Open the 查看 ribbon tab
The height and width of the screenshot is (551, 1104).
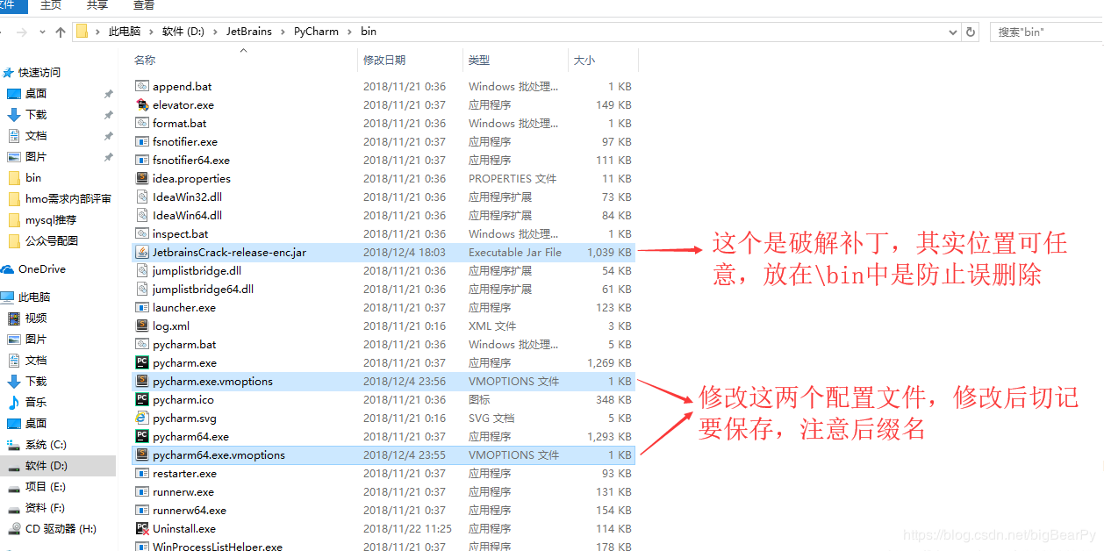(x=143, y=5)
